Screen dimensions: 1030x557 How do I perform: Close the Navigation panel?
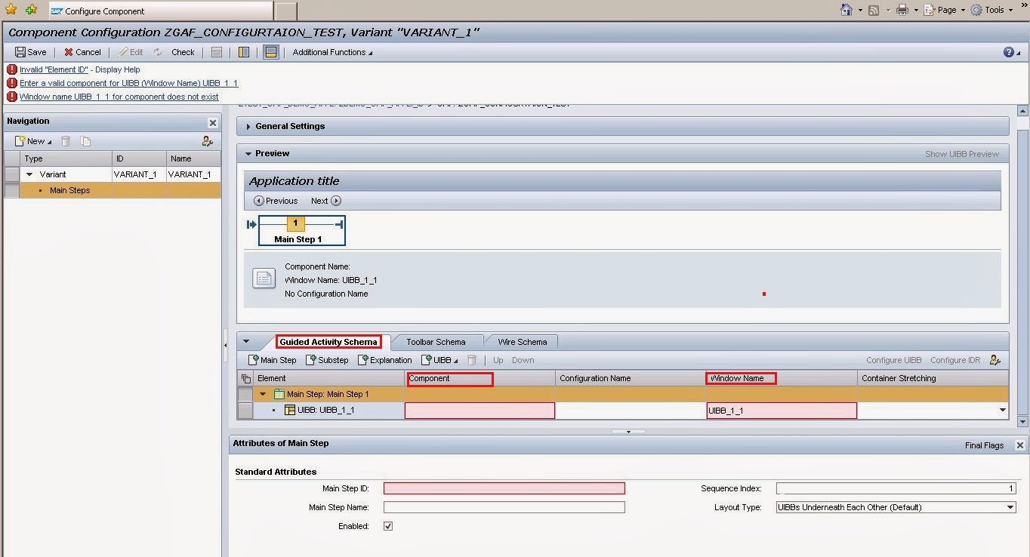tap(212, 122)
